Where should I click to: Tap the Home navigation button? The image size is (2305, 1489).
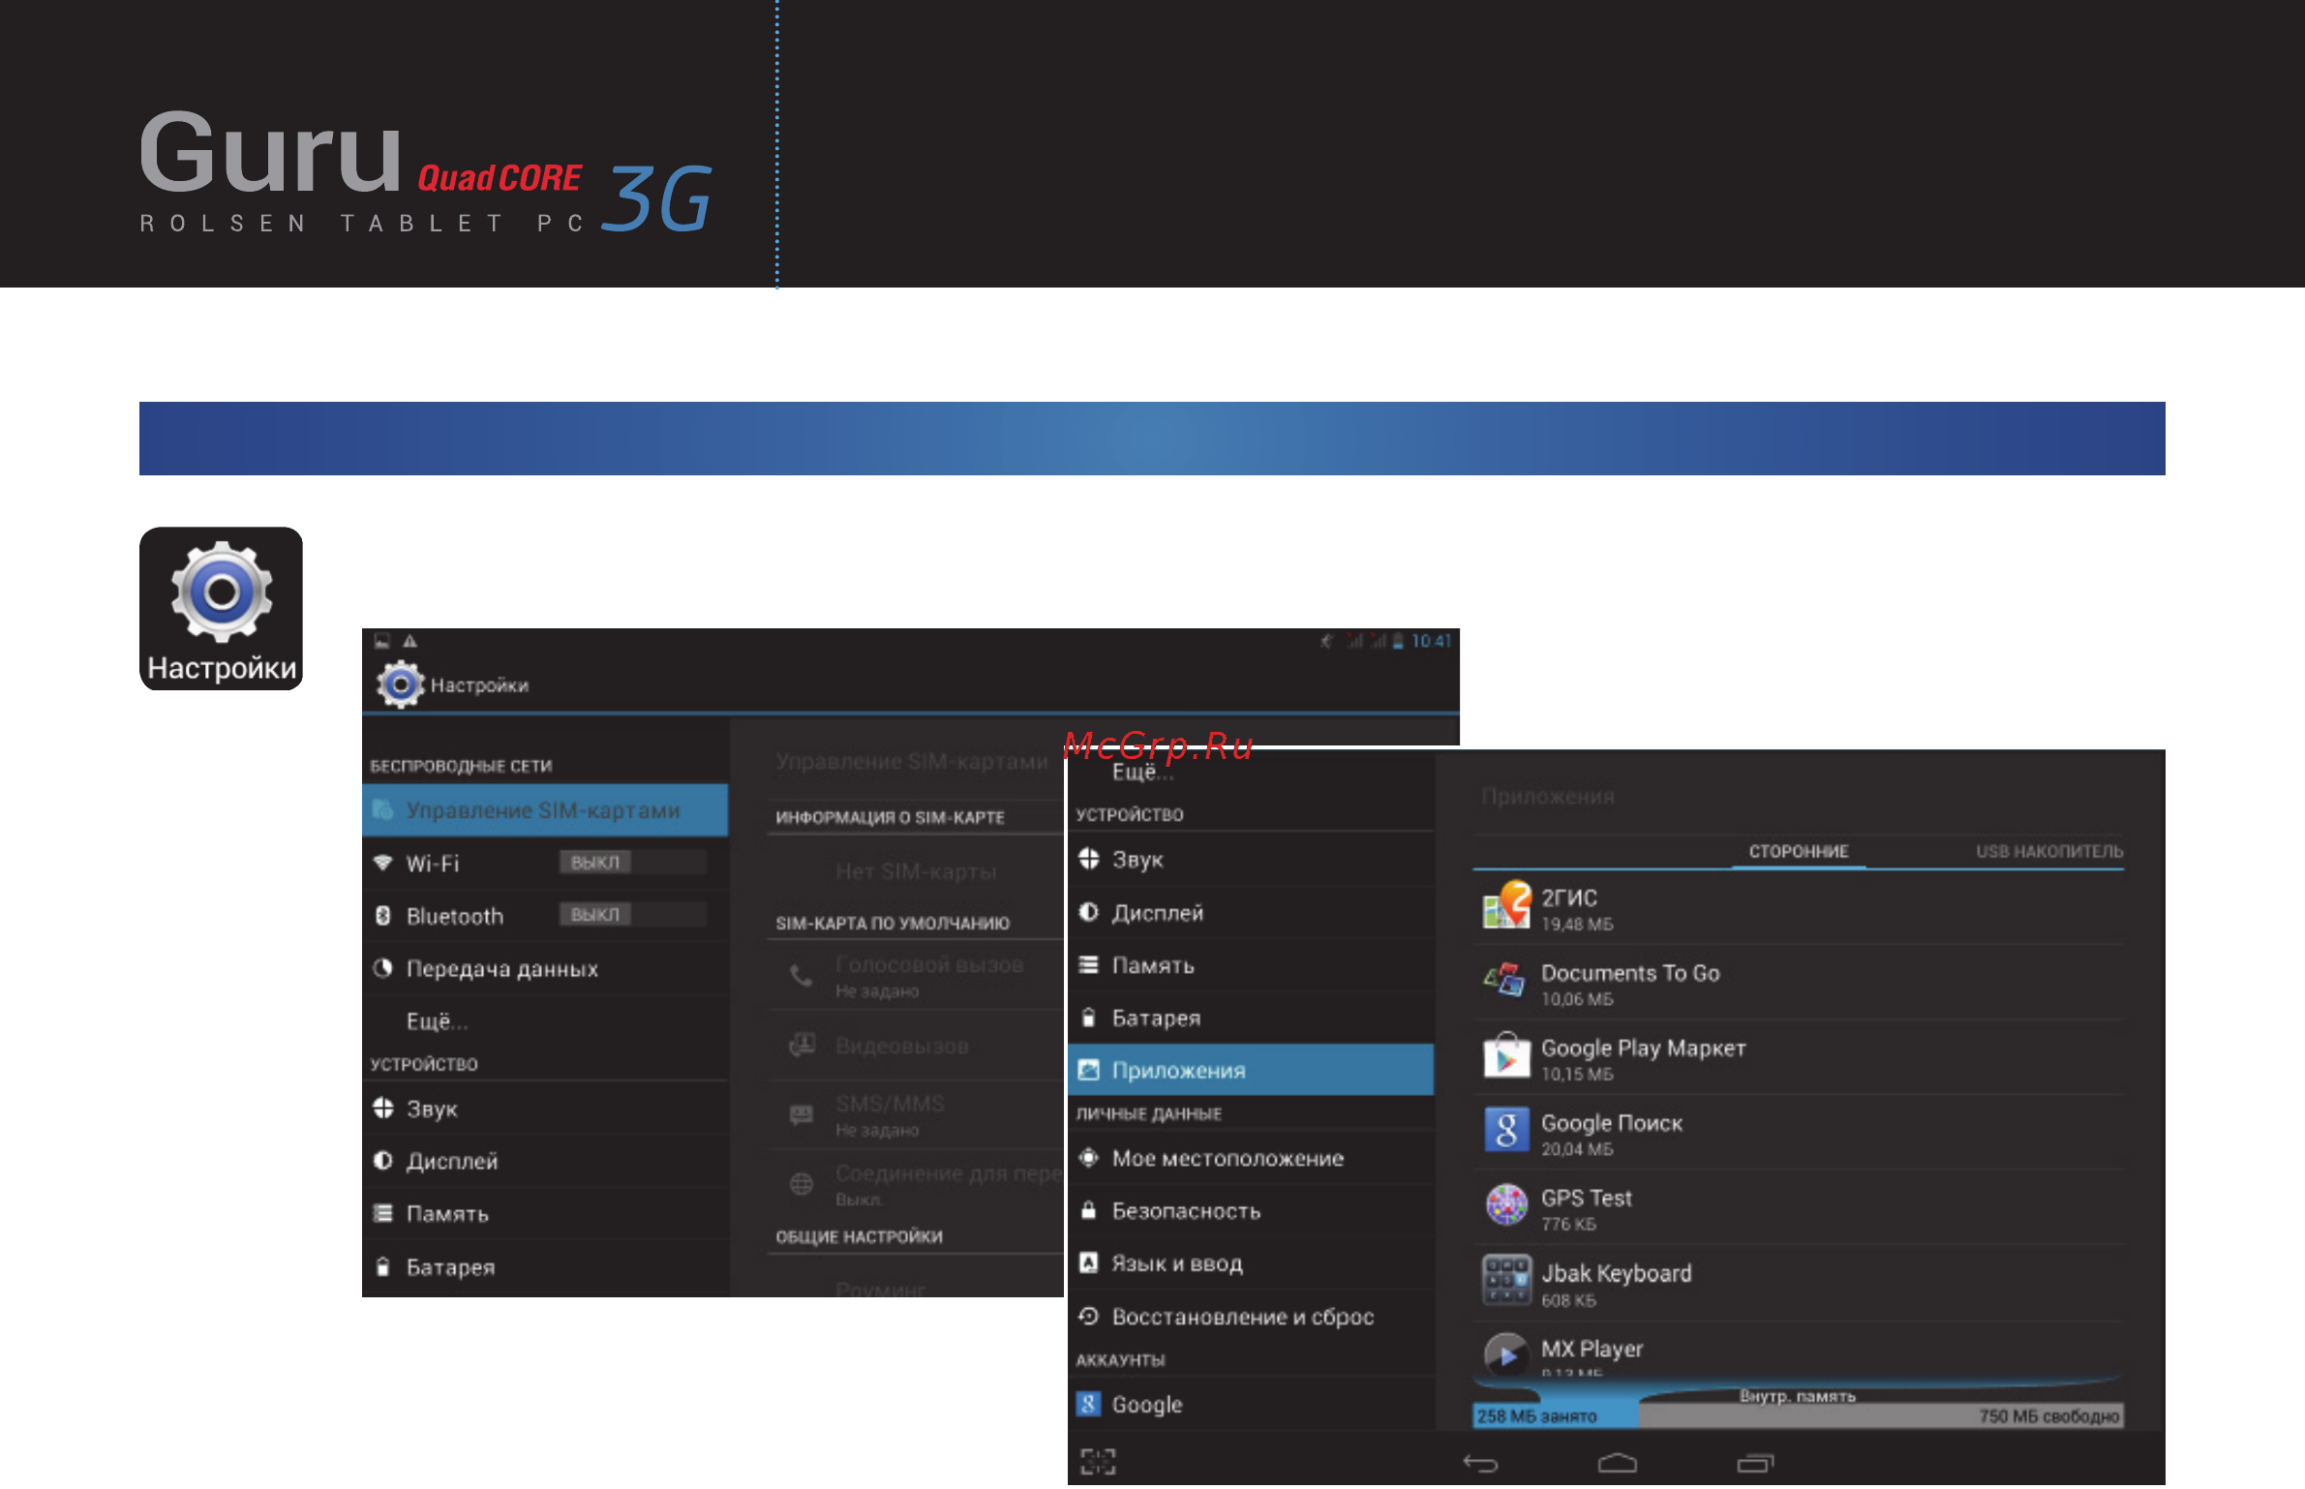(1617, 1463)
